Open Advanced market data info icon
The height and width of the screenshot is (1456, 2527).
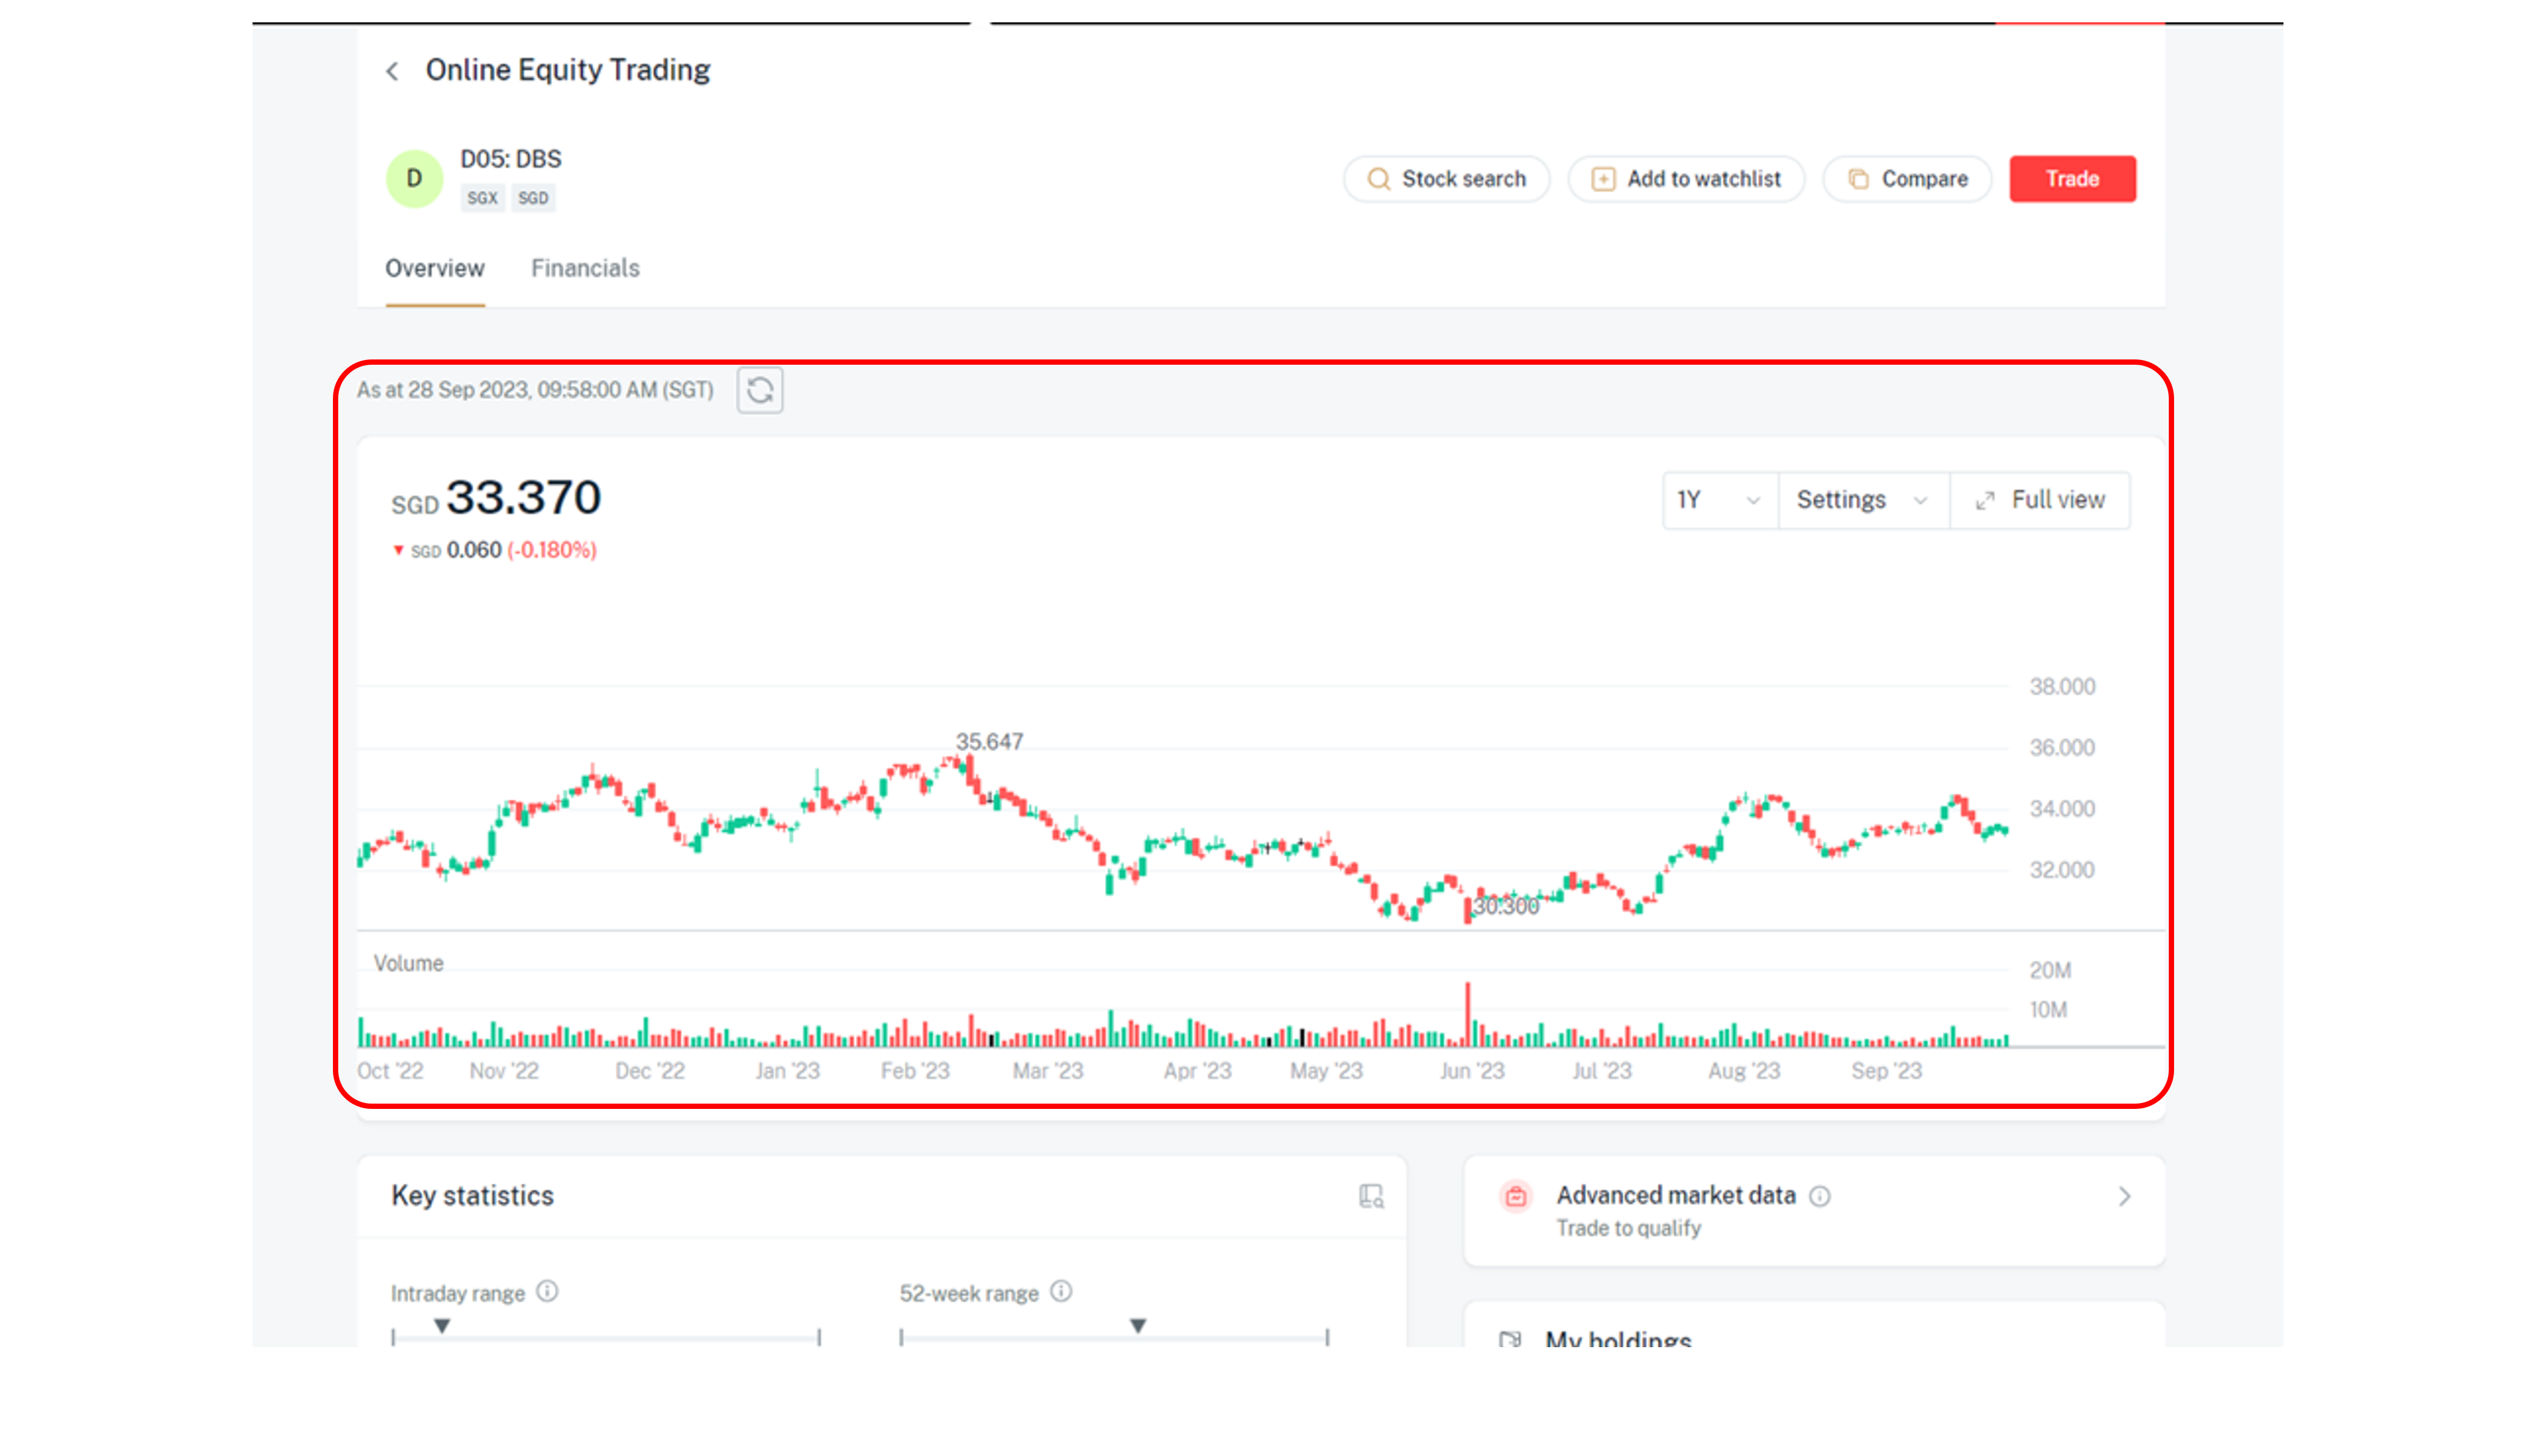click(1821, 1196)
